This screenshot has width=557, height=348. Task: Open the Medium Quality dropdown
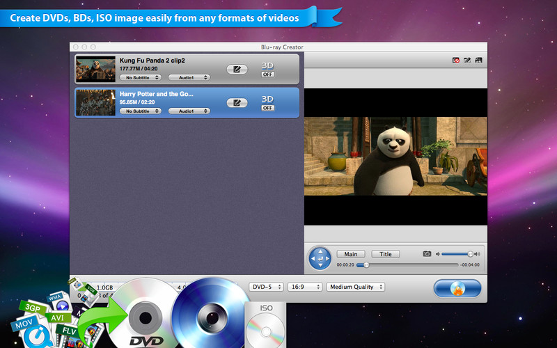pyautogui.click(x=356, y=287)
